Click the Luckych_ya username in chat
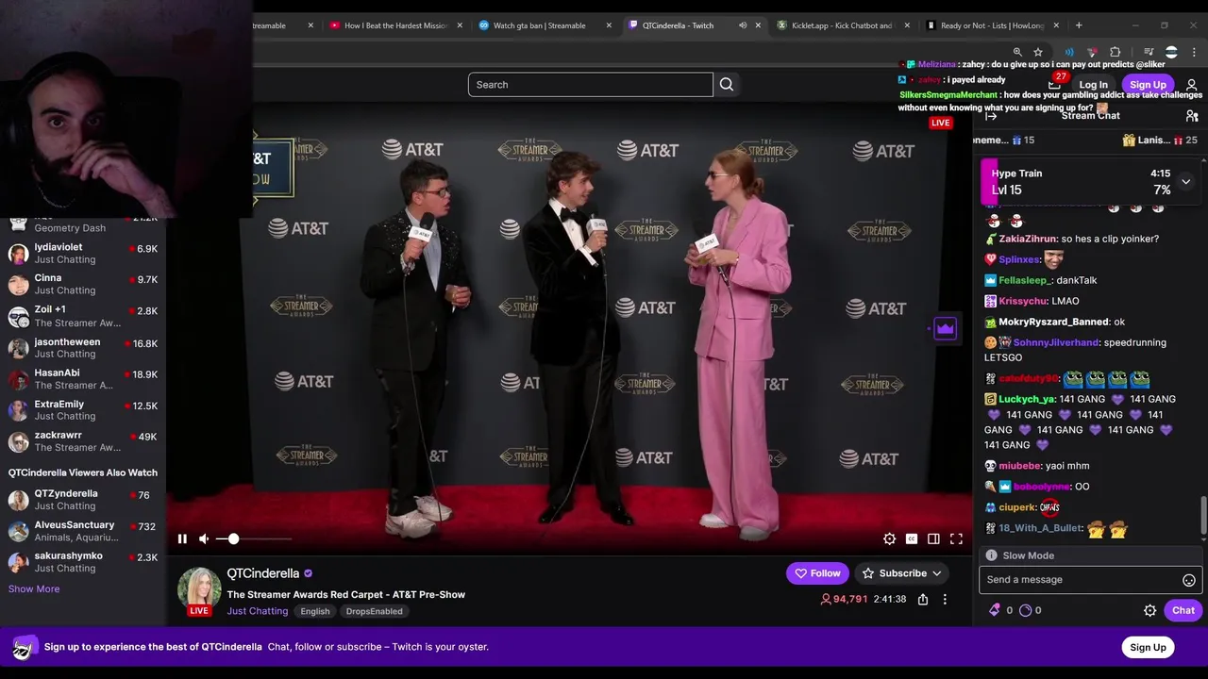1208x679 pixels. click(1026, 400)
